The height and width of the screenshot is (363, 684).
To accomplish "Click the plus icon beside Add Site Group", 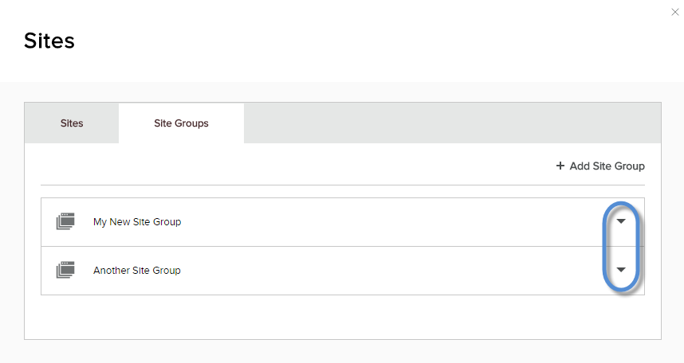I will tap(560, 166).
